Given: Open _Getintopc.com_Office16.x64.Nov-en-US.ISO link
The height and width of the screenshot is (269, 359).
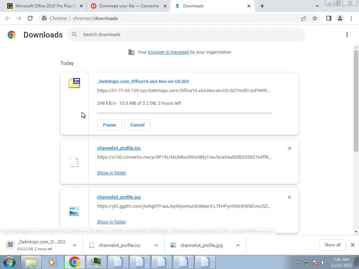Looking at the screenshot, I should 143,81.
